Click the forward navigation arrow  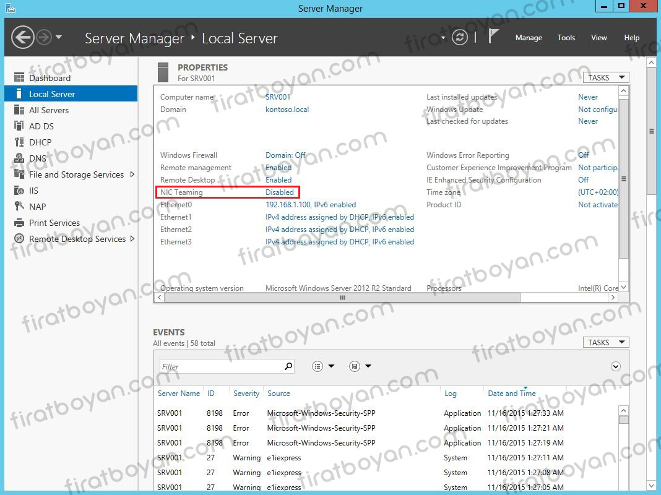pyautogui.click(x=45, y=38)
